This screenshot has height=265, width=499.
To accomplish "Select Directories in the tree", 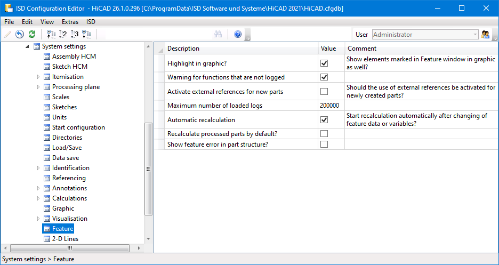I will coord(67,138).
